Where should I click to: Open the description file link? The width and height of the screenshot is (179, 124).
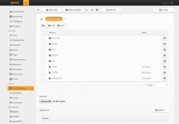(57, 78)
